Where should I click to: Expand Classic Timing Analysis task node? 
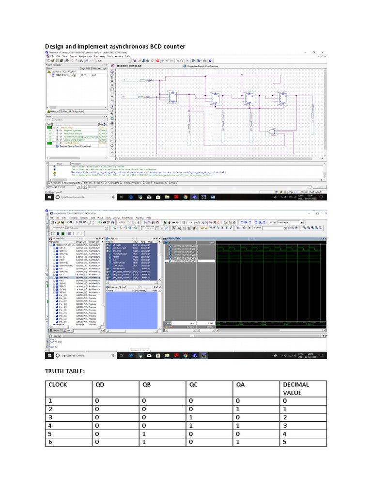click(x=57, y=140)
